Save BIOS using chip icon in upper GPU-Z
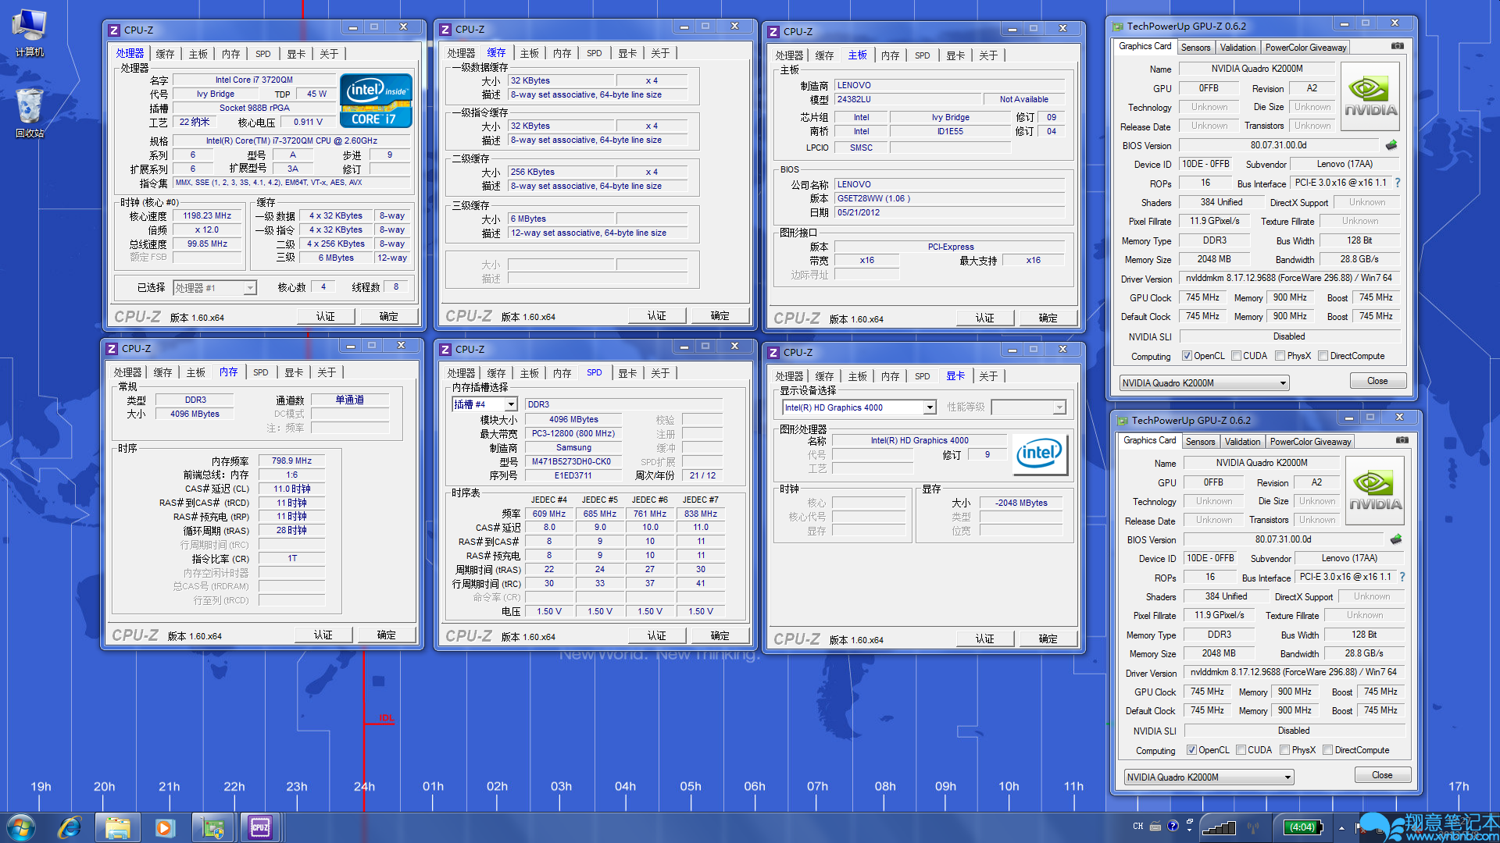This screenshot has width=1500, height=843. click(1391, 145)
